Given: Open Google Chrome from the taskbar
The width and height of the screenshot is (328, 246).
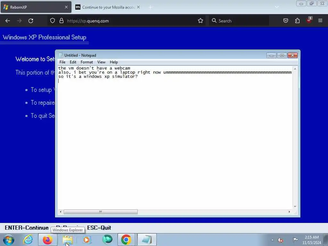Looking at the screenshot, I should click(126, 240).
